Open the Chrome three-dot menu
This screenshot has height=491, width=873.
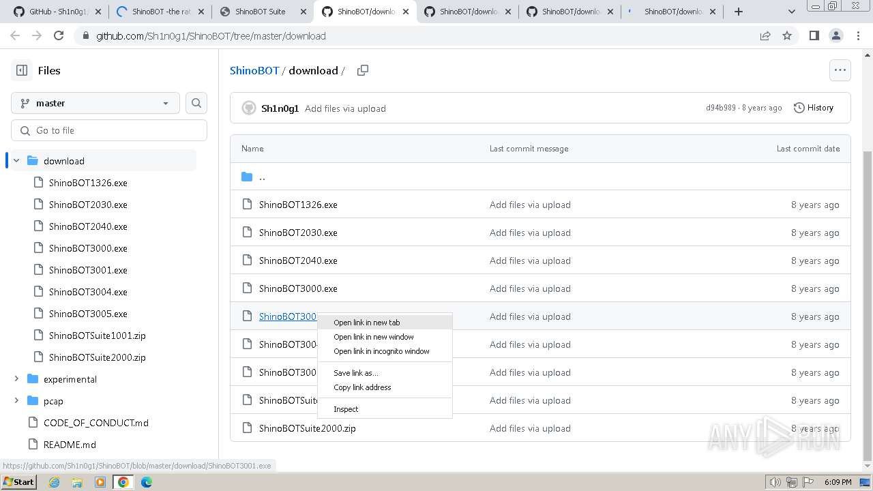coord(857,35)
